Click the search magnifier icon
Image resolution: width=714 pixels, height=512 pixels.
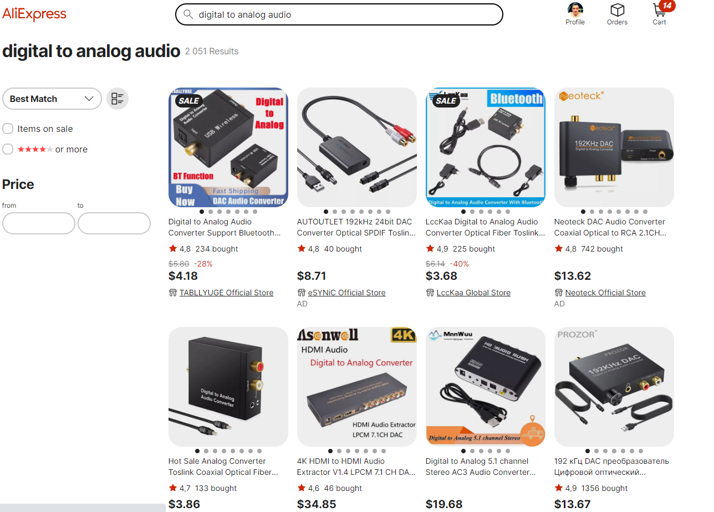pyautogui.click(x=188, y=14)
